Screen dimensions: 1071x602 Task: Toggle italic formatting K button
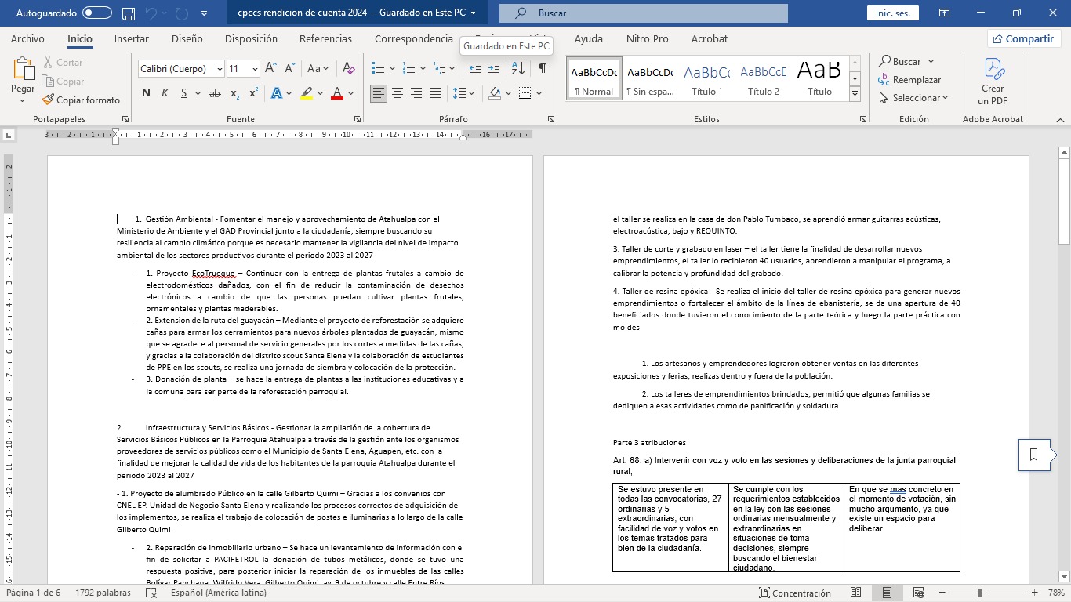[x=165, y=93]
